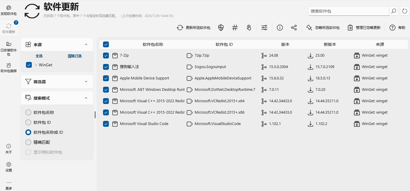
Task: Go to 已安装软件包 page
Action: tap(9, 48)
